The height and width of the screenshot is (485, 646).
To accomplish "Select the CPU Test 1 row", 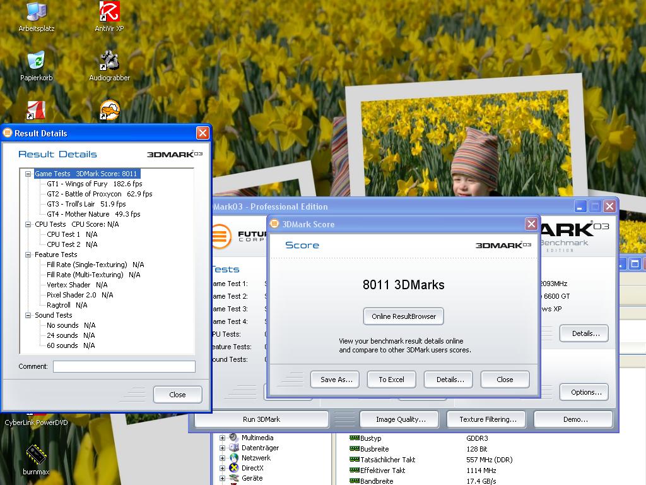I will [x=72, y=234].
